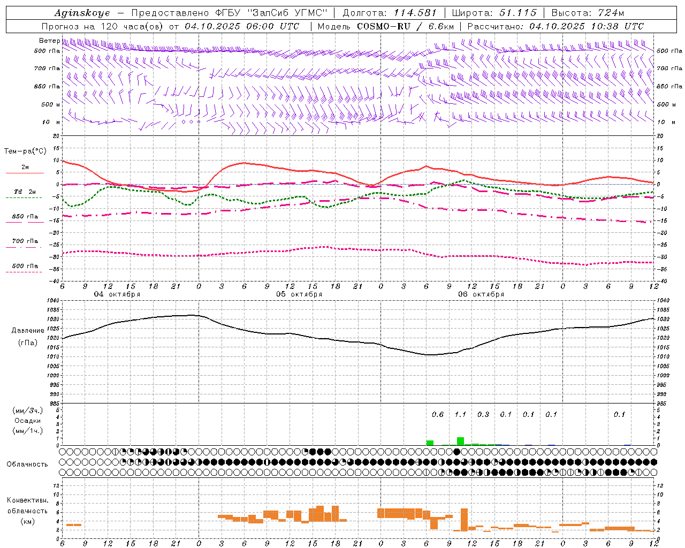The width and height of the screenshot is (685, 548).
Task: Select the latitude value "51.115"
Action: click(517, 13)
